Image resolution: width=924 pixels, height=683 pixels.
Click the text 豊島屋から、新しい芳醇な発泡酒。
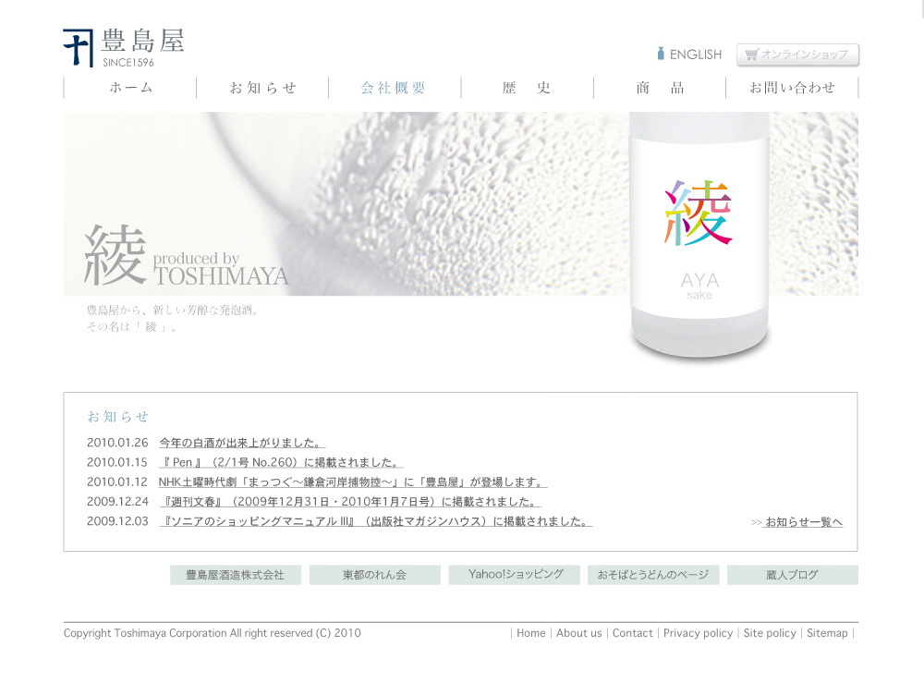(x=173, y=310)
